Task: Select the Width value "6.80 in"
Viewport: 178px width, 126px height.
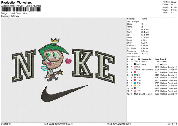Action: [174, 10]
